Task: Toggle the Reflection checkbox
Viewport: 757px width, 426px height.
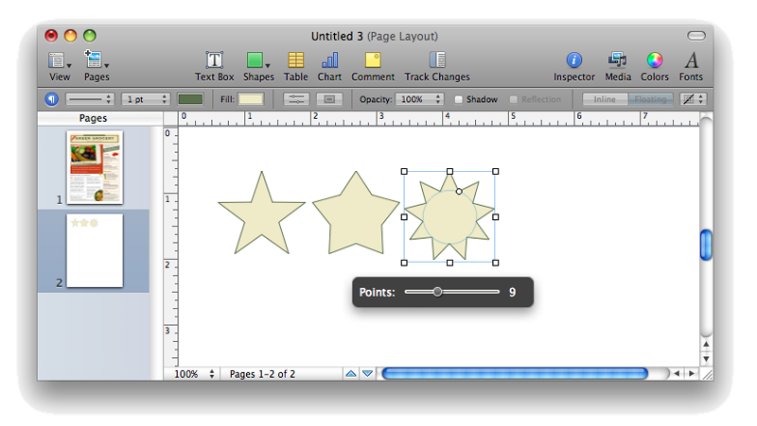Action: click(x=513, y=99)
